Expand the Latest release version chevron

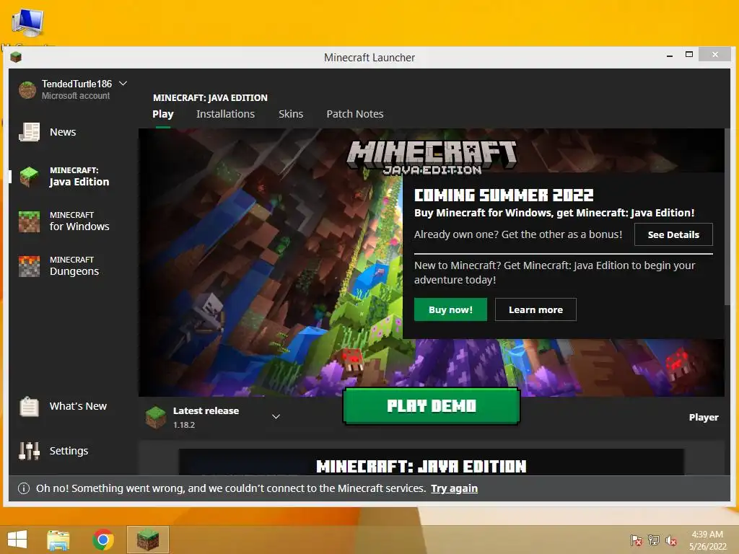tap(276, 416)
